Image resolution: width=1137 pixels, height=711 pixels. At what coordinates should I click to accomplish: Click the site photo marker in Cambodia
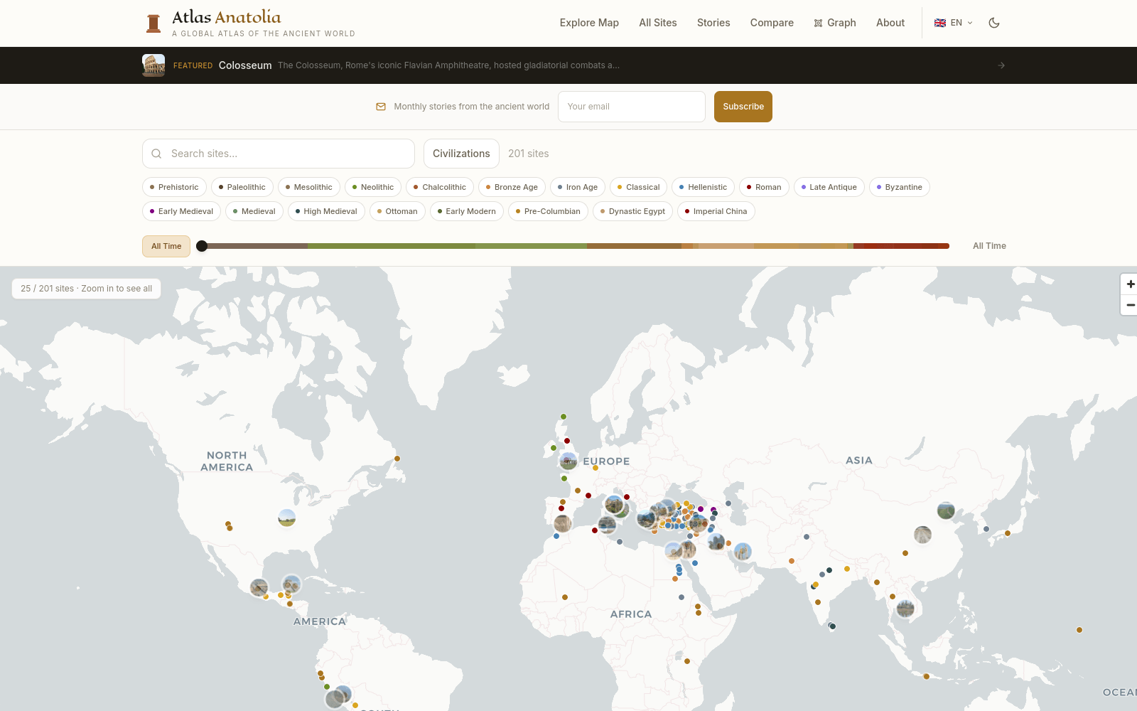point(905,609)
